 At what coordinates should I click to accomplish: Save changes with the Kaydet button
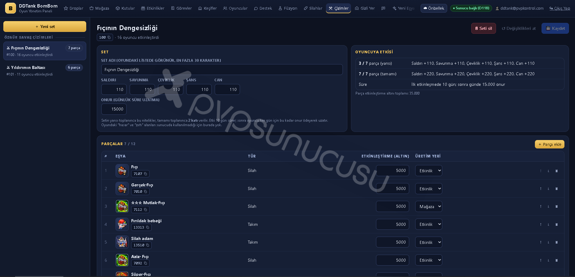pos(555,28)
